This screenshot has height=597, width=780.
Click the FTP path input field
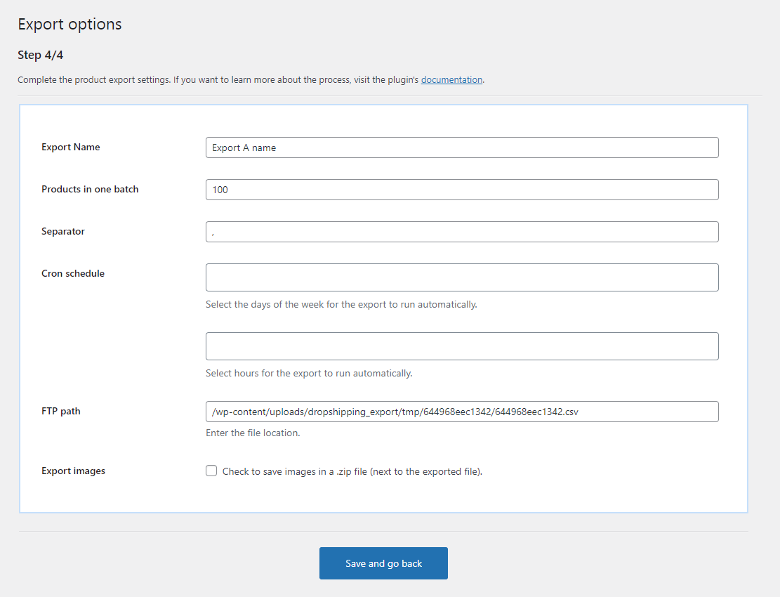tap(462, 412)
